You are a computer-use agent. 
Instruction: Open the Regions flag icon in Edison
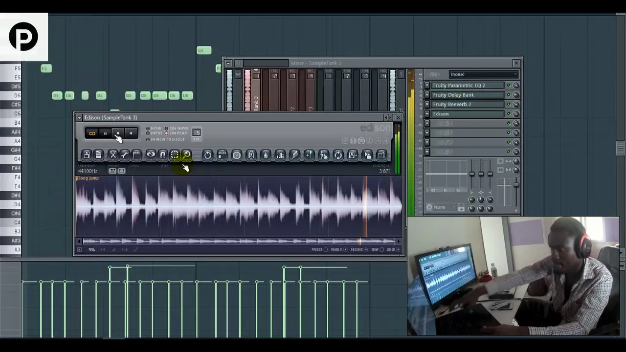(x=136, y=155)
